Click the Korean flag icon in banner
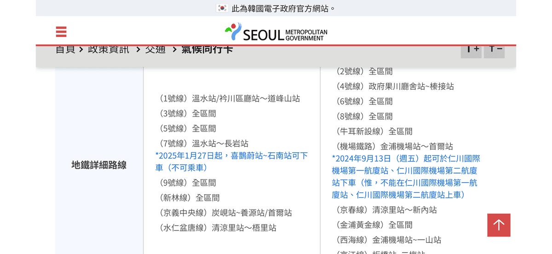552x254 pixels. [222, 8]
